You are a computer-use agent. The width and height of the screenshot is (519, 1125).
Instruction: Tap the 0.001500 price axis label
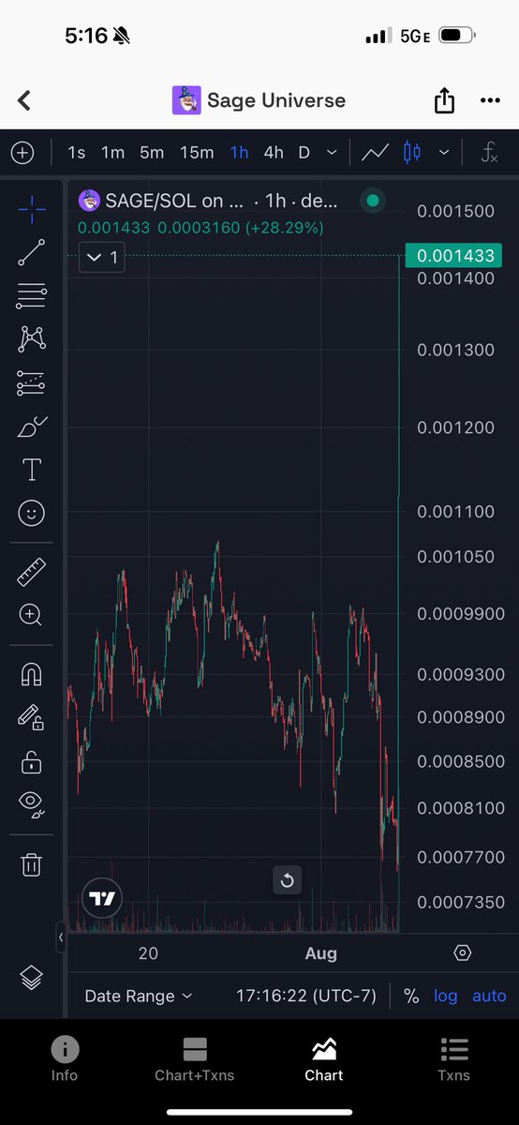pyautogui.click(x=455, y=211)
